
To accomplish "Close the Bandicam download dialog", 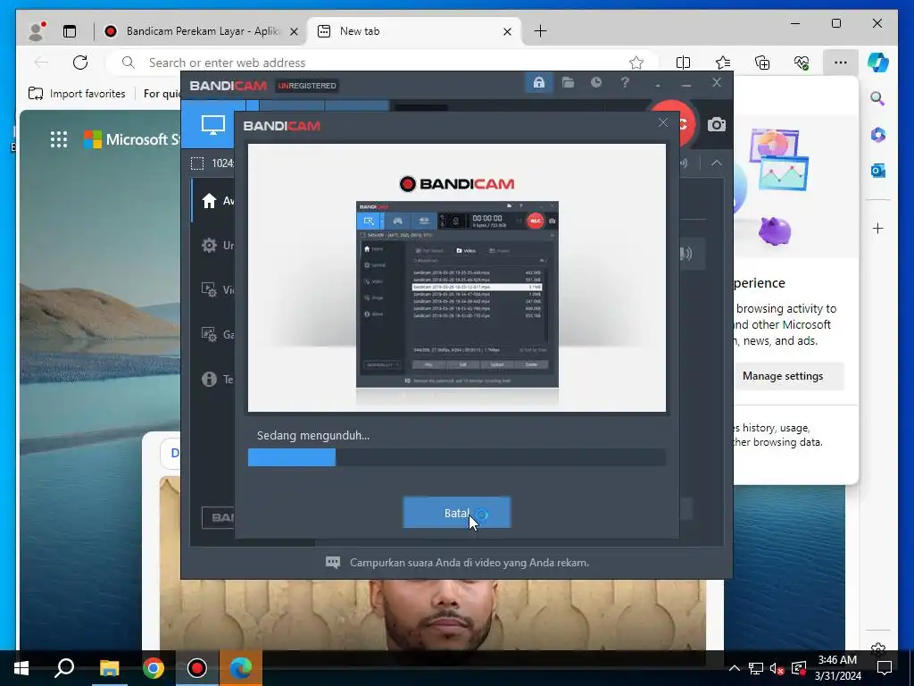I will click(663, 122).
